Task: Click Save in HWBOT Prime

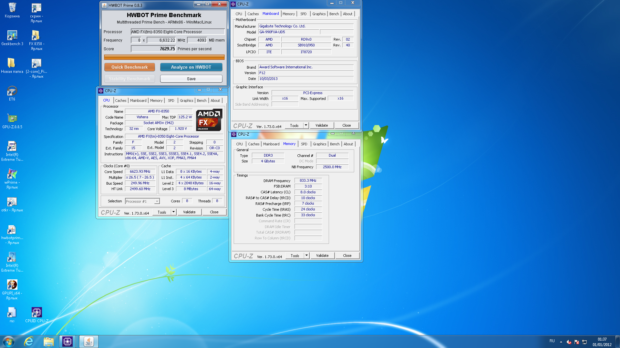Action: point(191,79)
